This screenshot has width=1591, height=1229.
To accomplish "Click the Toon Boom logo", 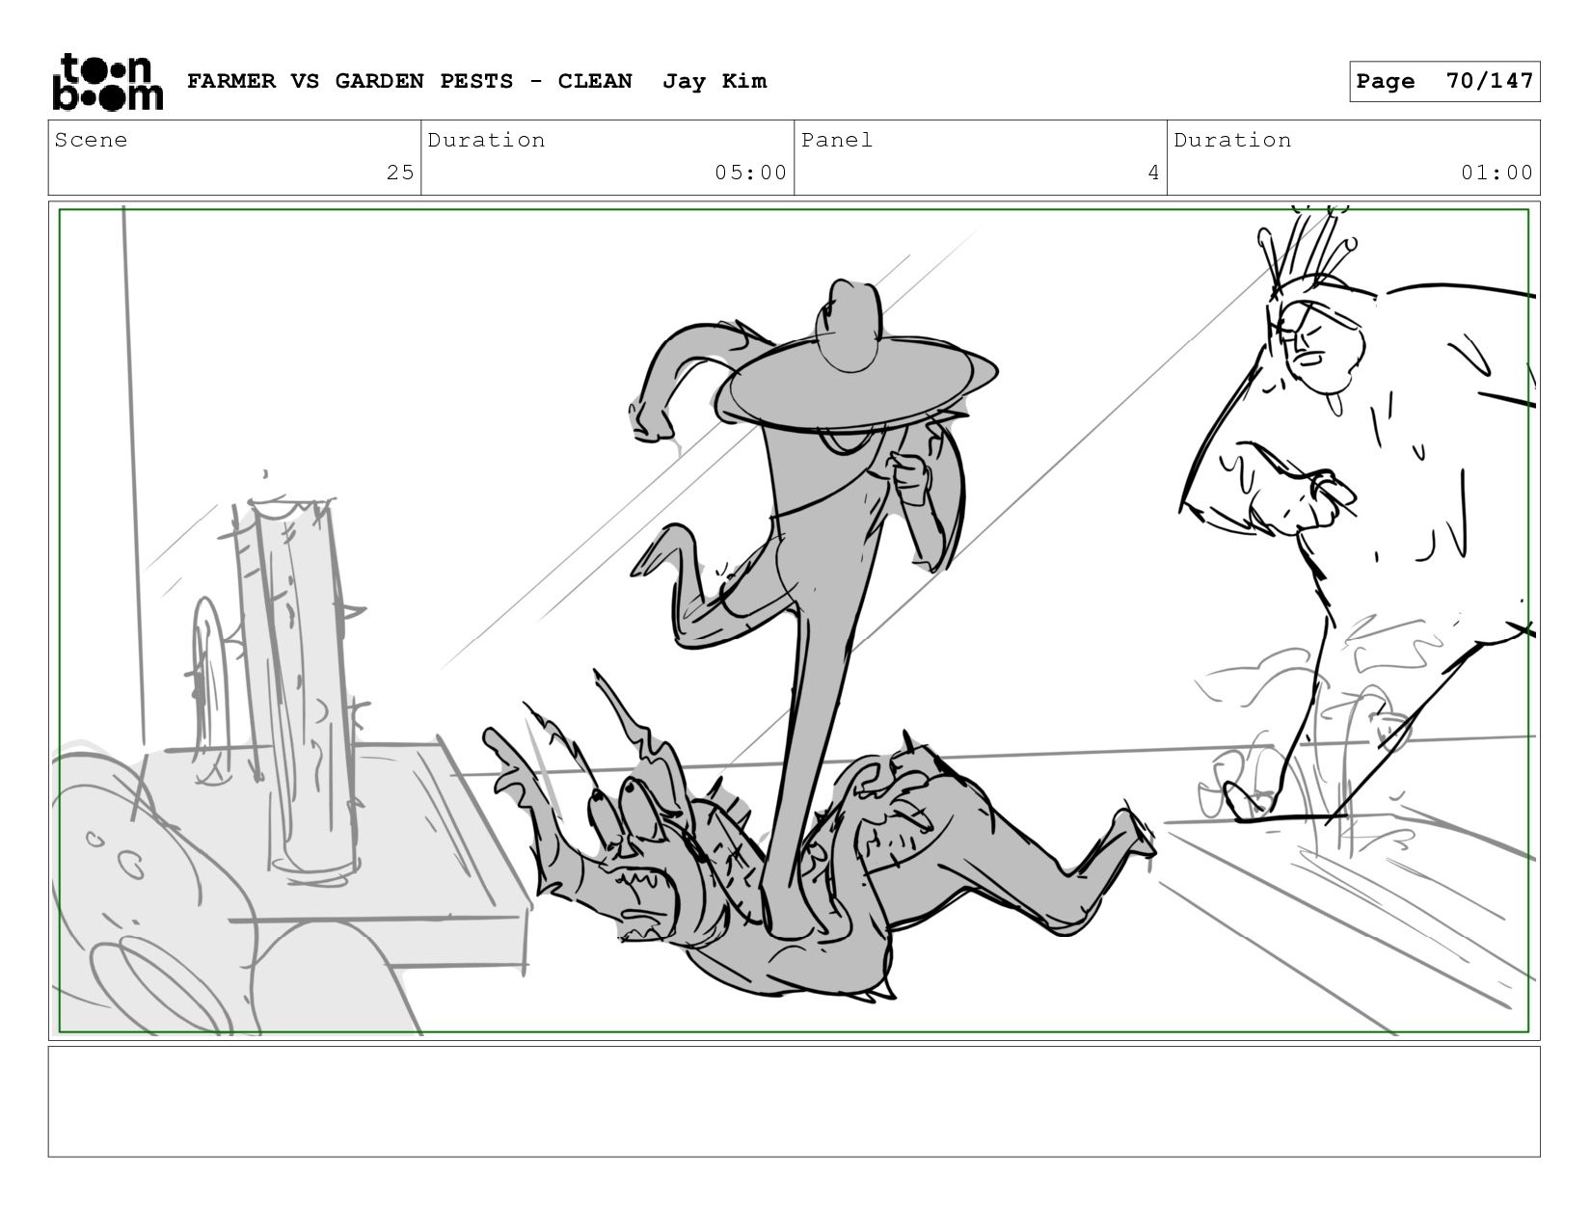I will pos(107,82).
